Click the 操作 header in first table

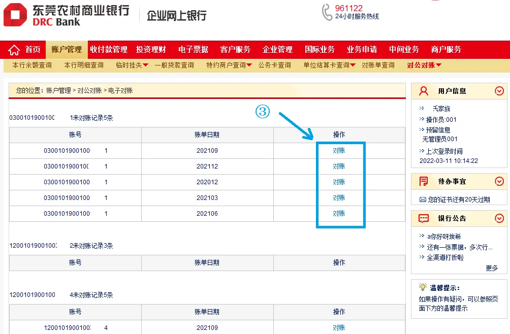[x=339, y=135]
